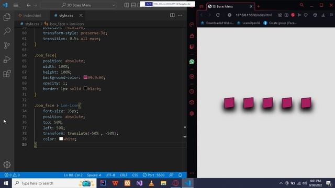Click the first pink 3D box
This screenshot has height=188, width=335.
pyautogui.click(x=229, y=103)
